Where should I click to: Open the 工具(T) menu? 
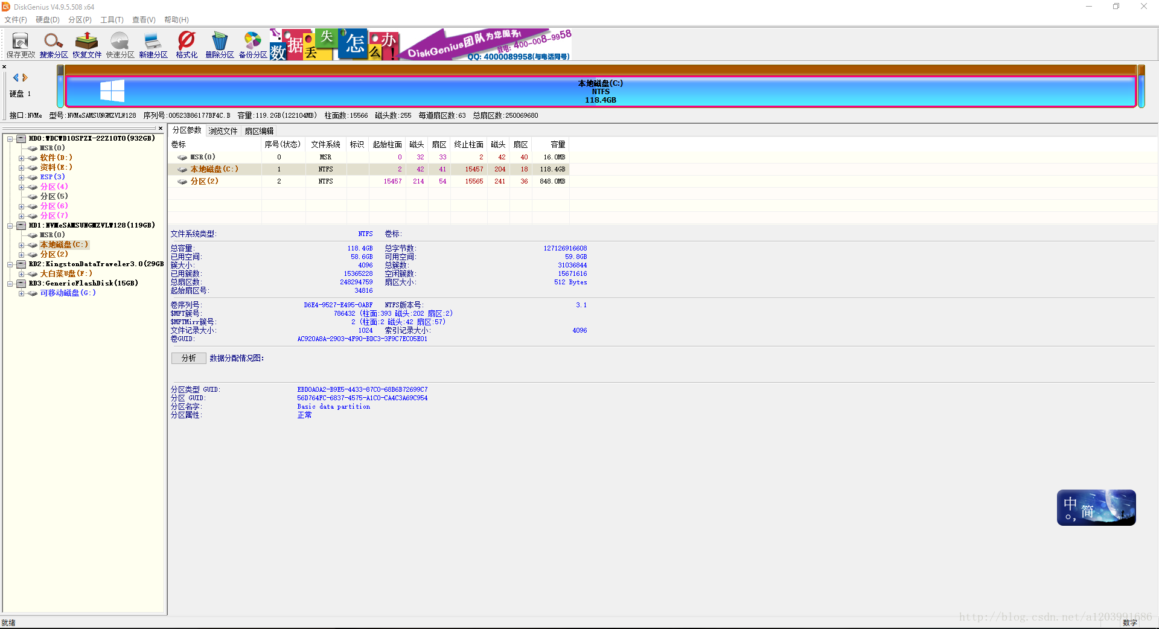[112, 20]
